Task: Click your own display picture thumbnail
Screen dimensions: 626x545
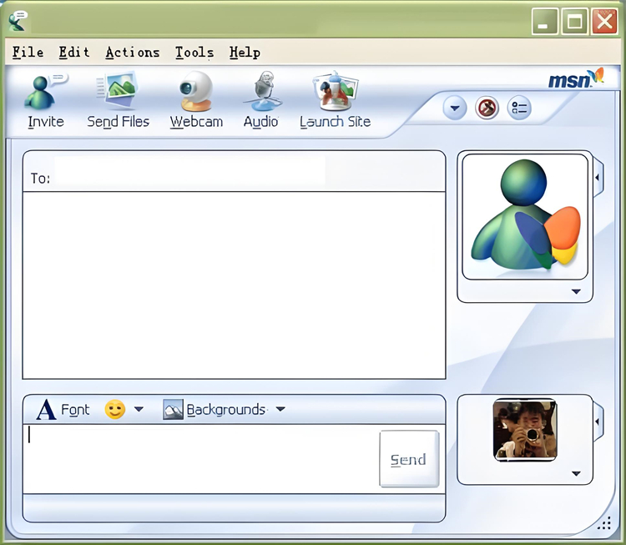Action: 525,429
